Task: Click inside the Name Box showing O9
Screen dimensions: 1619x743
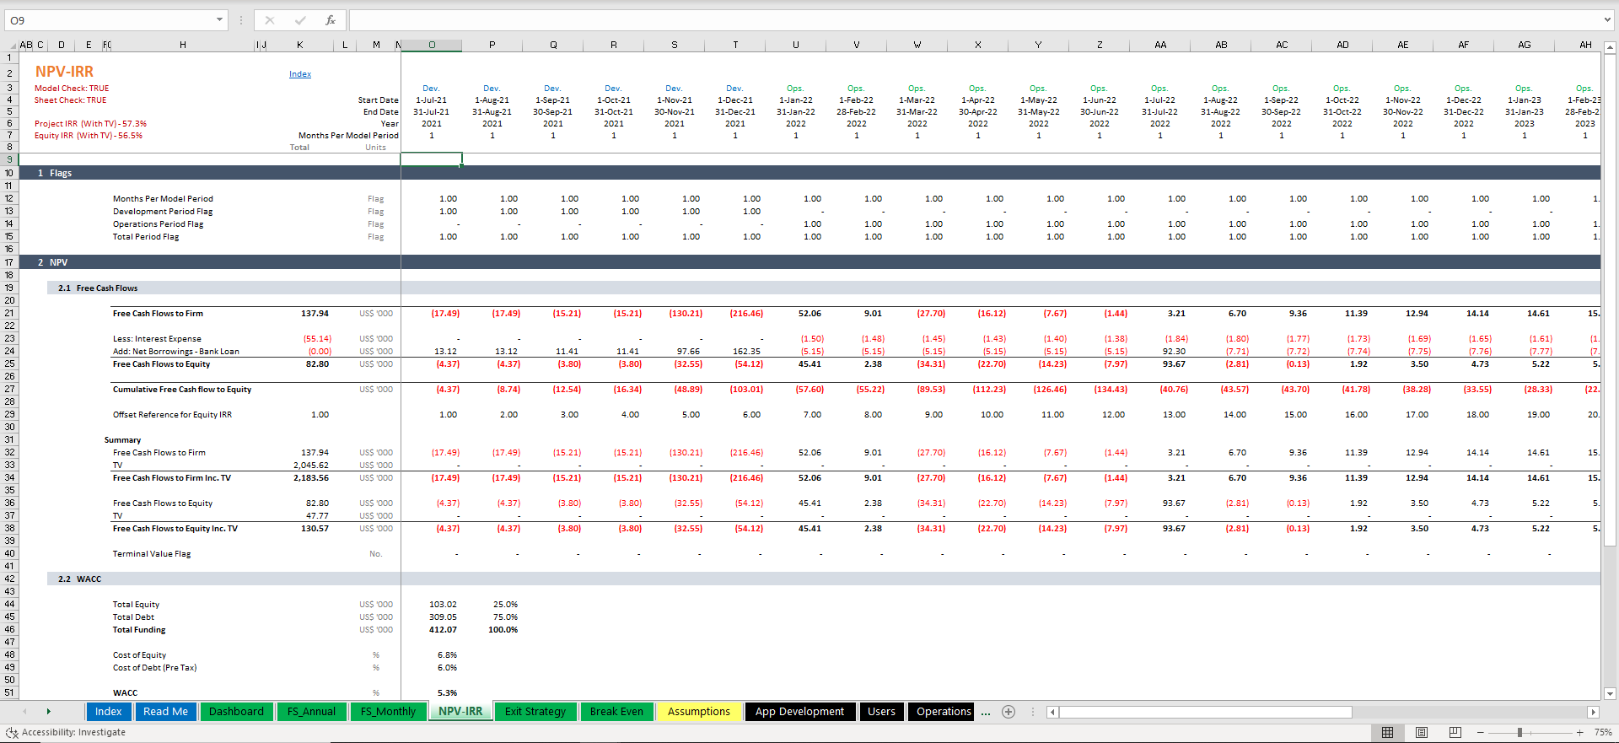Action: click(x=108, y=20)
